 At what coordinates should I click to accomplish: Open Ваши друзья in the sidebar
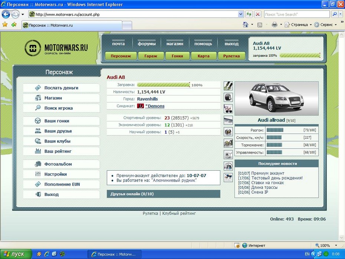coord(61,131)
